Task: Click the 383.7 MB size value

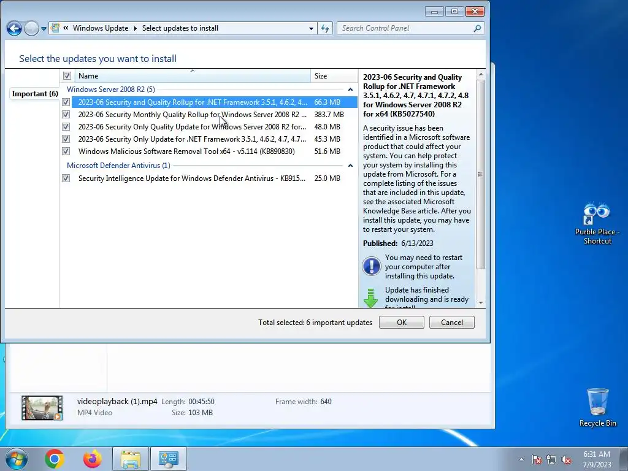Action: point(329,115)
